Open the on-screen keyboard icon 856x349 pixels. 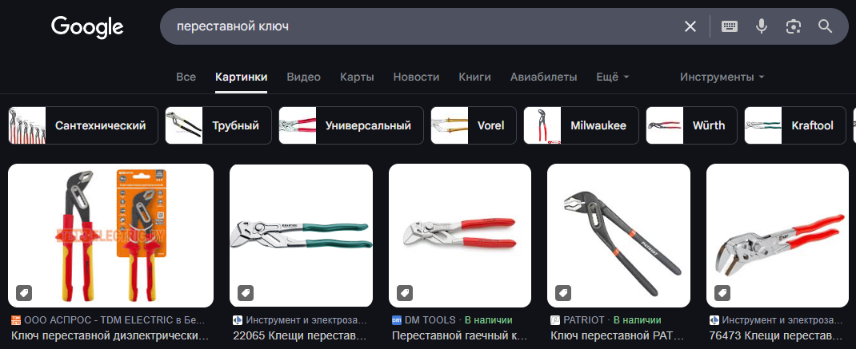[x=730, y=26]
